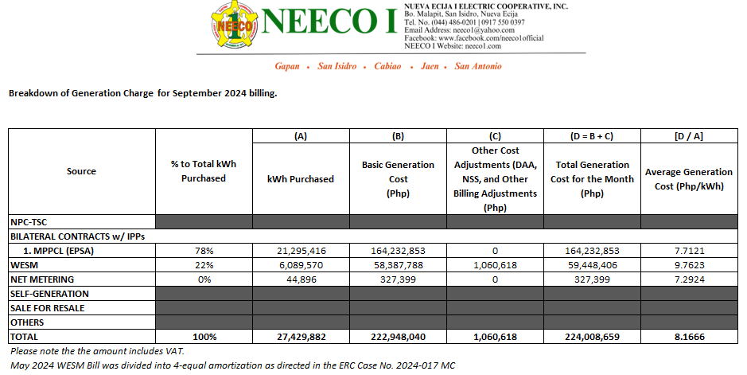This screenshot has width=747, height=375.
Task: Select the San Antonio town name
Action: click(478, 66)
